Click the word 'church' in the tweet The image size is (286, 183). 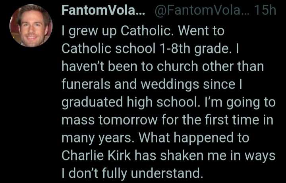coord(177,66)
